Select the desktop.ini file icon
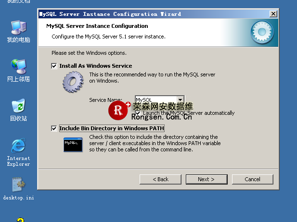The height and width of the screenshot is (222, 297). (x=18, y=185)
